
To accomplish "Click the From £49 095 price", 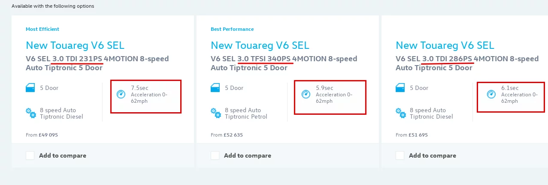I will [x=42, y=135].
